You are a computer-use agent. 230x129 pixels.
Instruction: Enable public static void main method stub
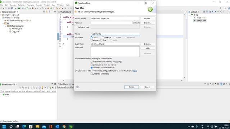point(92,62)
